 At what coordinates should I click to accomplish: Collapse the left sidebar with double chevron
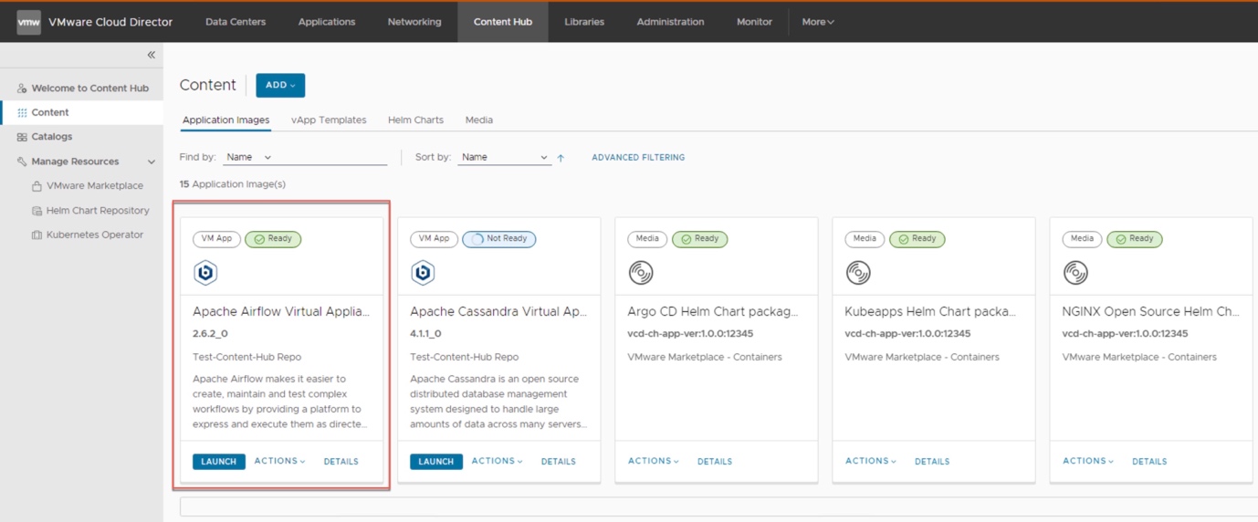(151, 55)
